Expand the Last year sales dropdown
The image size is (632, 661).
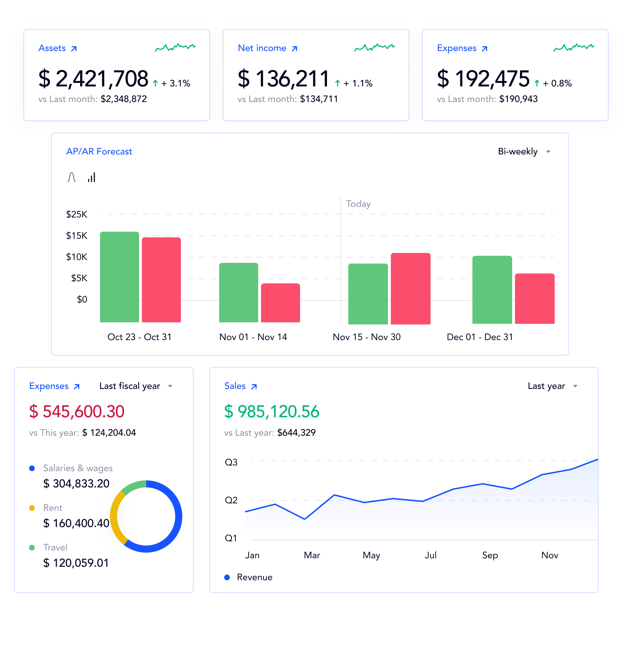coord(553,386)
